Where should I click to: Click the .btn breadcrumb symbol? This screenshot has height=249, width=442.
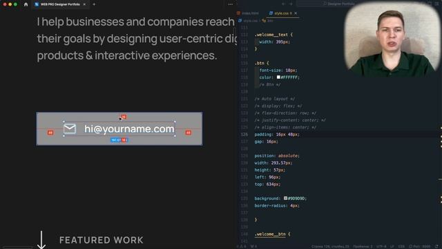click(x=268, y=21)
